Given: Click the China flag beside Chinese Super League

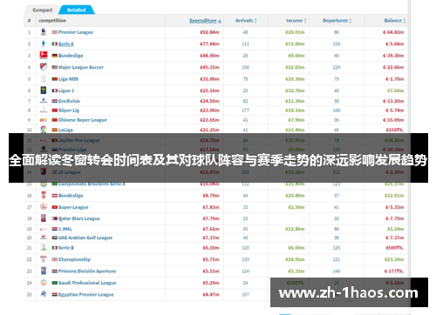Looking at the screenshot, I should 54,120.
